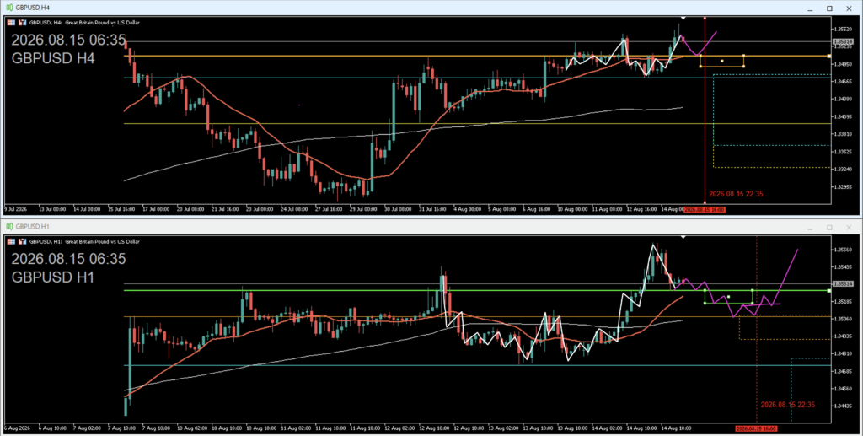Click the H1 chart window's candlestick title icon
This screenshot has height=436, width=863.
[9, 226]
